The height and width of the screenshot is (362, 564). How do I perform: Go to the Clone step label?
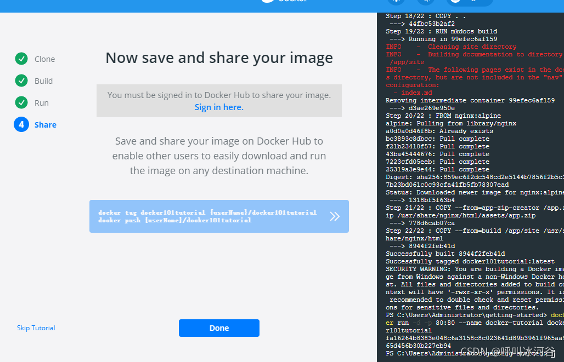click(x=44, y=59)
